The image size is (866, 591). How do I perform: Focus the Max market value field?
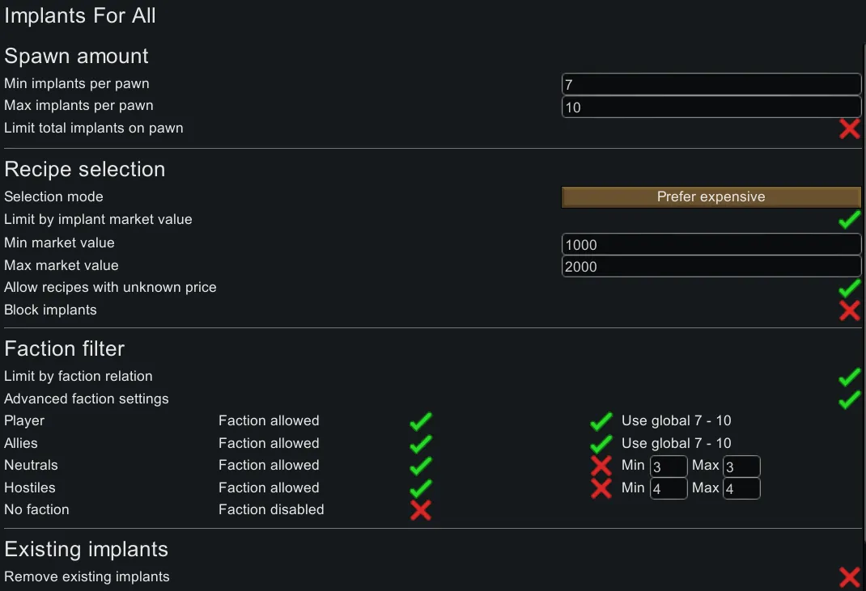click(711, 267)
